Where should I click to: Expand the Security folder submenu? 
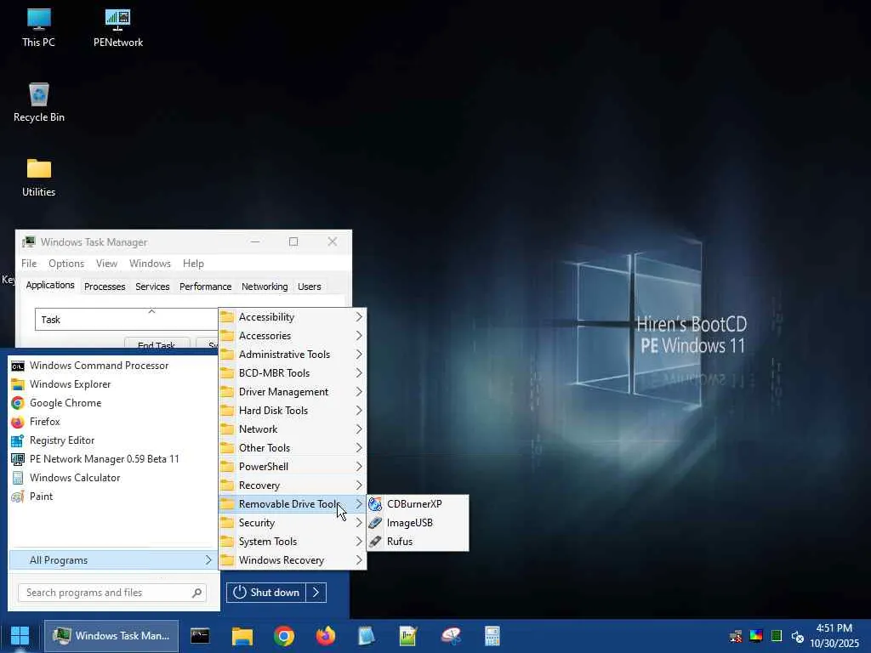(293, 523)
